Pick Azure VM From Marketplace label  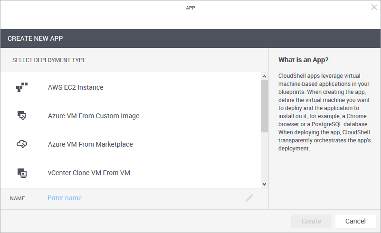click(90, 144)
